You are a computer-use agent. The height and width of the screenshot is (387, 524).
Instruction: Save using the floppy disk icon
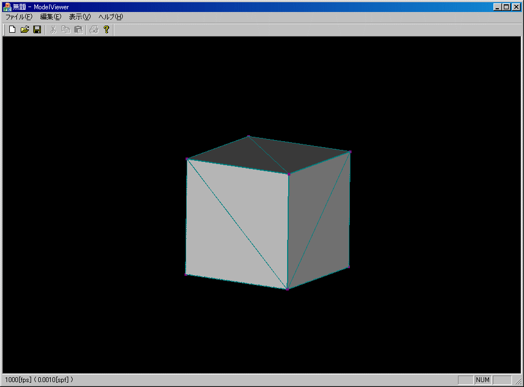point(37,29)
